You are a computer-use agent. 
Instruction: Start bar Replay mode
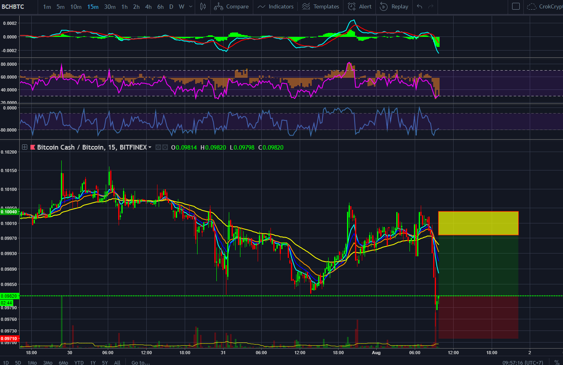[394, 6]
